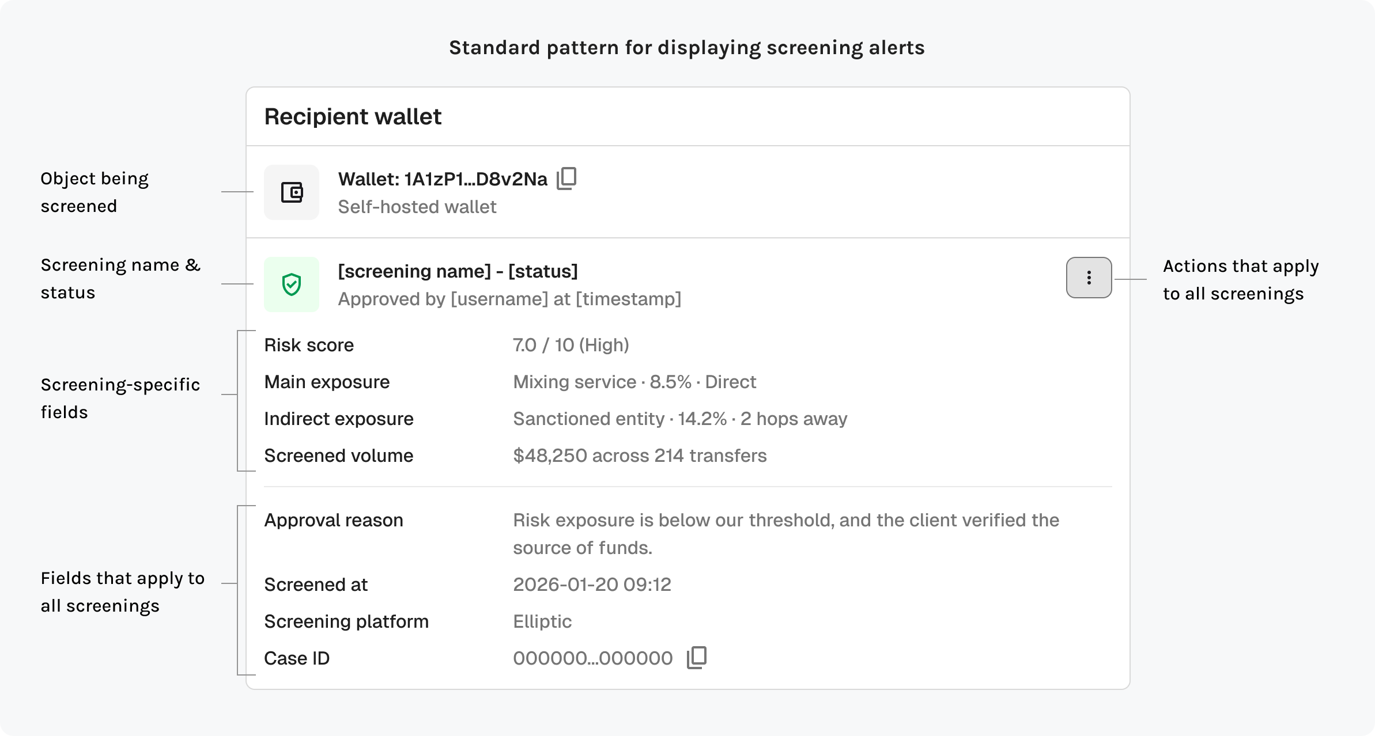Click the Self-hosted wallet subtitle

(417, 207)
